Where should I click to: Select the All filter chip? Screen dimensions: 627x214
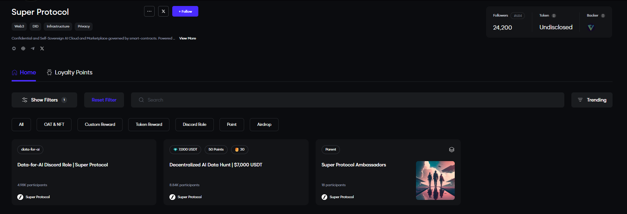click(21, 124)
